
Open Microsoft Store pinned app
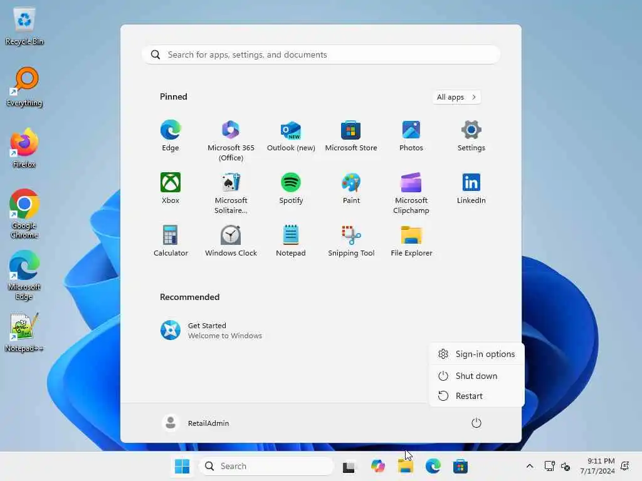tap(351, 136)
